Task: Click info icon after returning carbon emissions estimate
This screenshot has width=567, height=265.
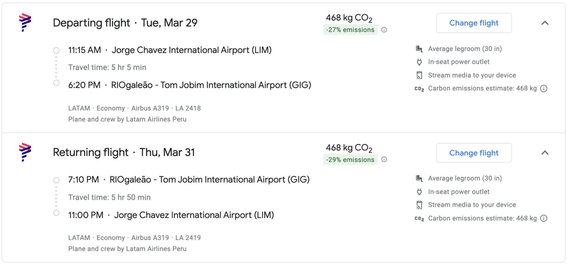Action: [x=544, y=218]
